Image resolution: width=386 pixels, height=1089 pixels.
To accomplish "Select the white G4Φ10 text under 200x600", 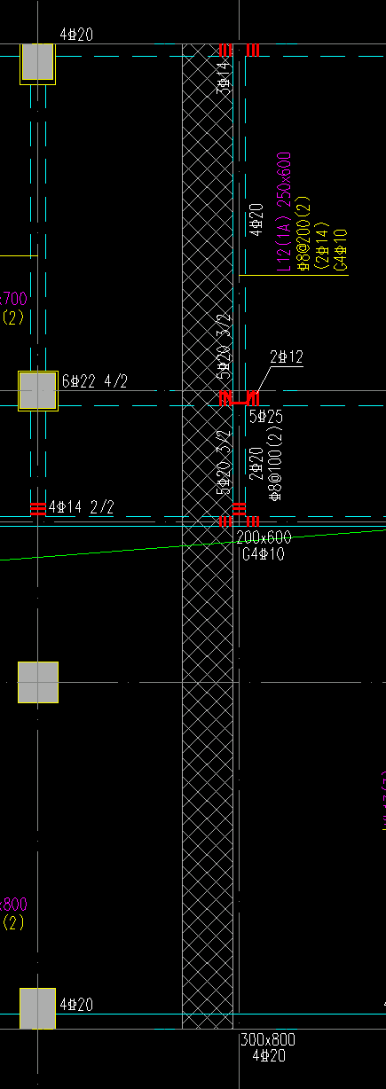I will [263, 554].
